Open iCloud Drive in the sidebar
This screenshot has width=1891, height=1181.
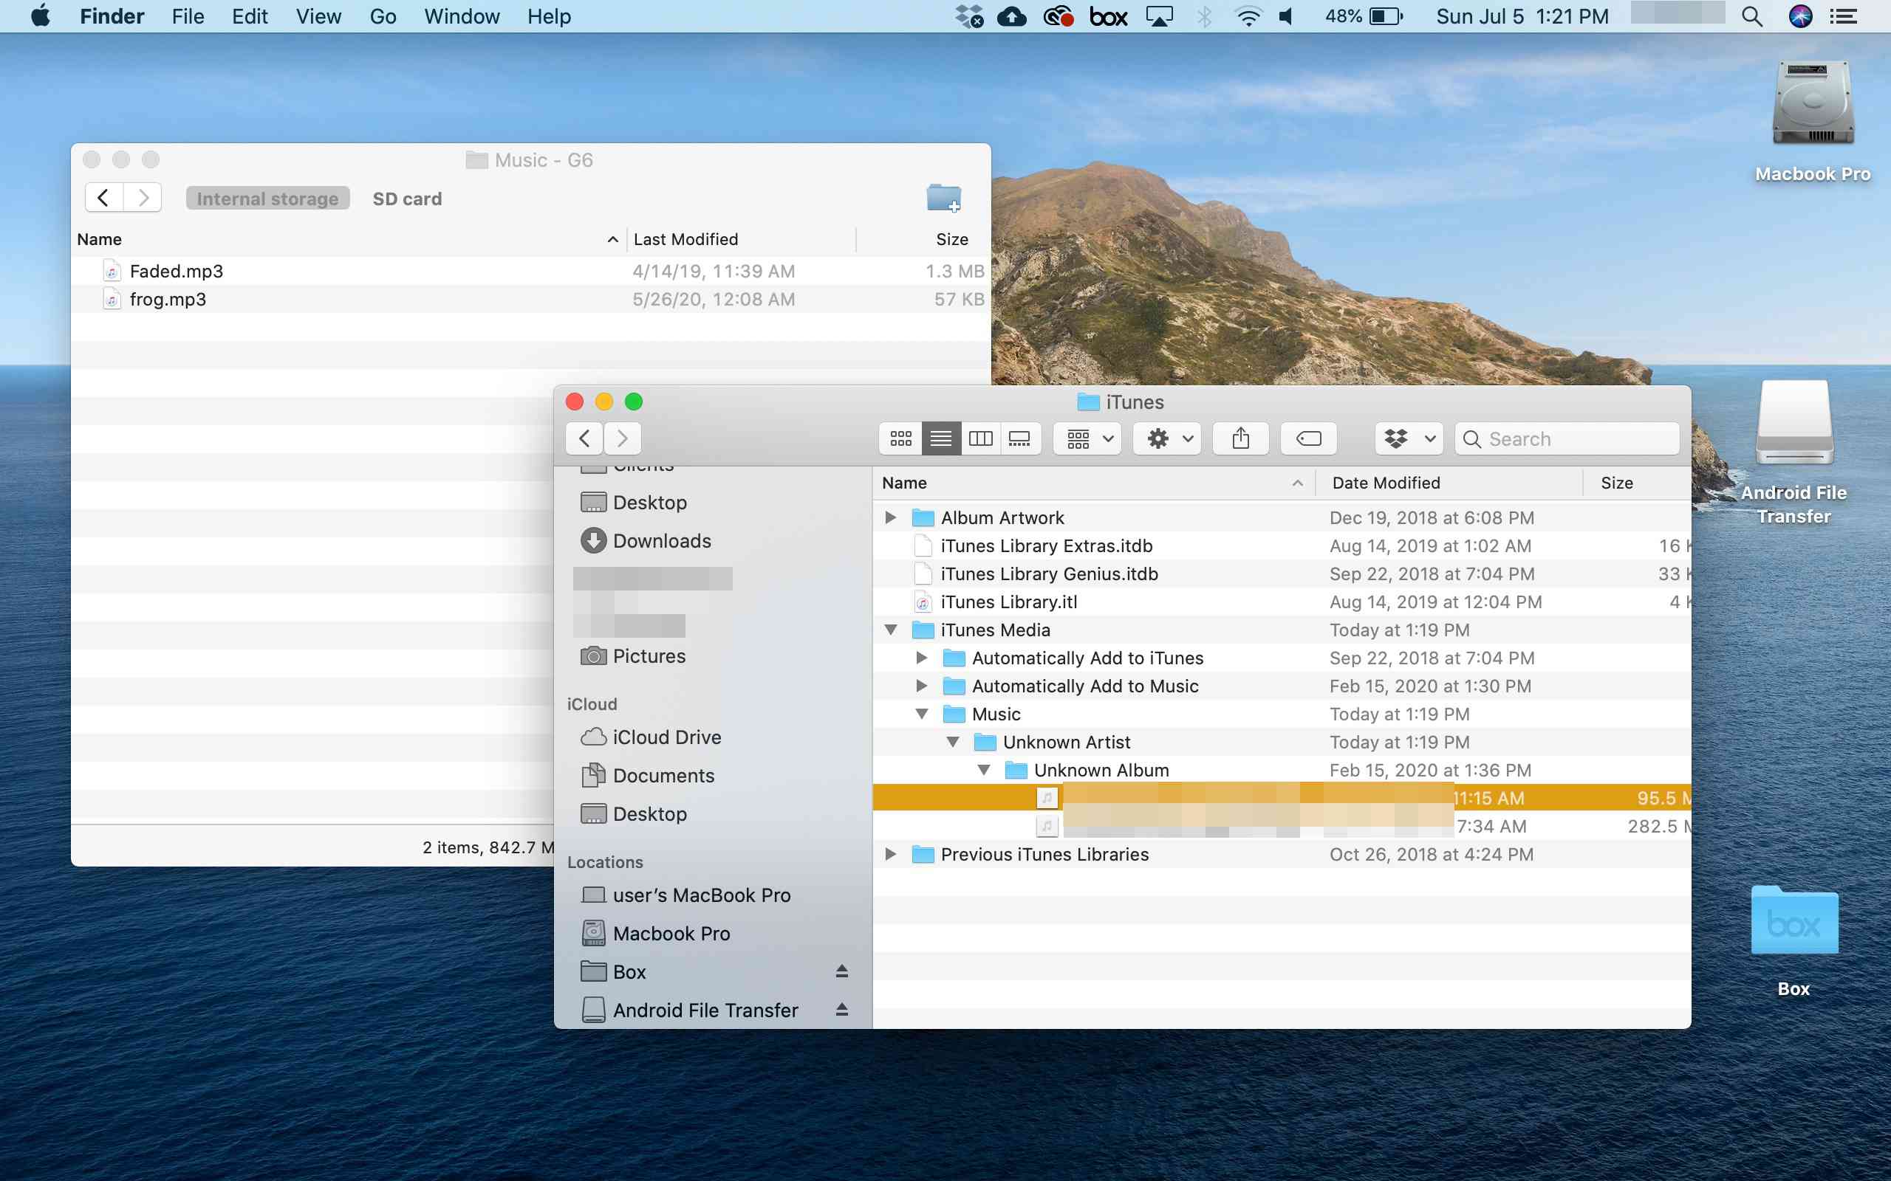click(x=651, y=737)
